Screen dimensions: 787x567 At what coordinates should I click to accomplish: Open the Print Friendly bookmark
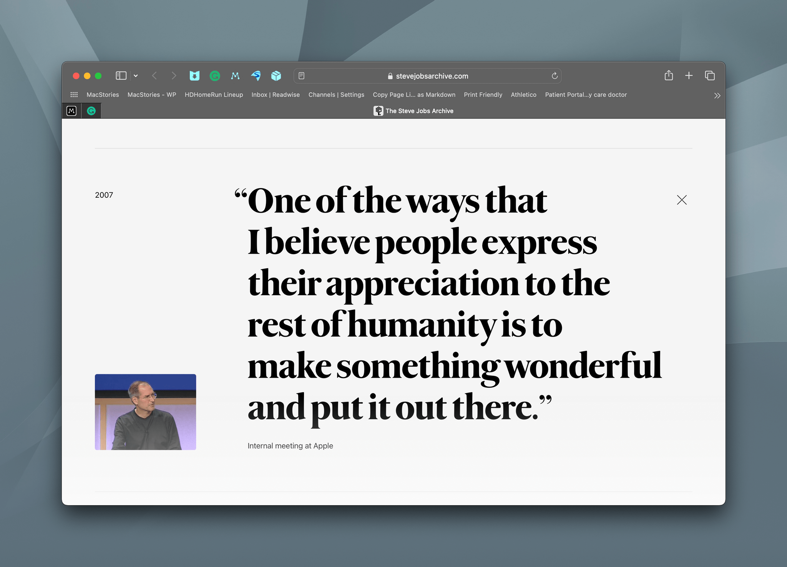(483, 94)
